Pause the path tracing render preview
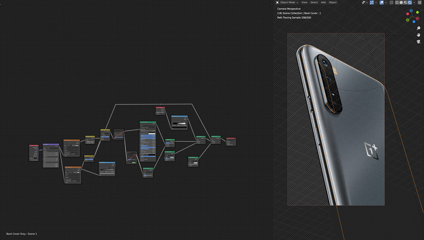This screenshot has width=424, height=240. pos(420,2)
